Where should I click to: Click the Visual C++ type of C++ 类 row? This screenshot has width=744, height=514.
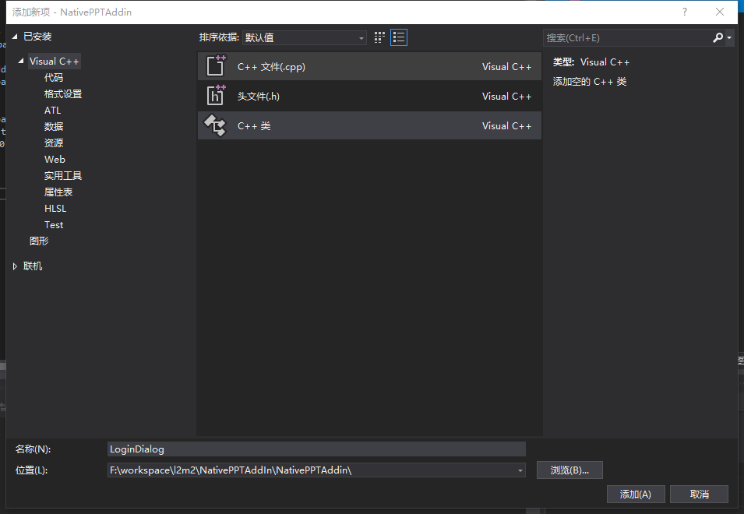(506, 126)
